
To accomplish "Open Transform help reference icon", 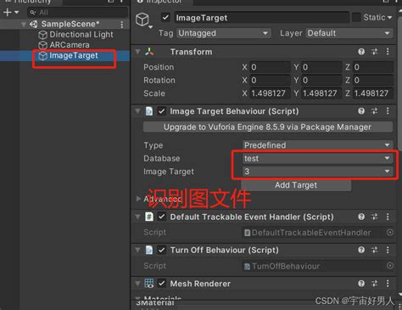I will (361, 52).
